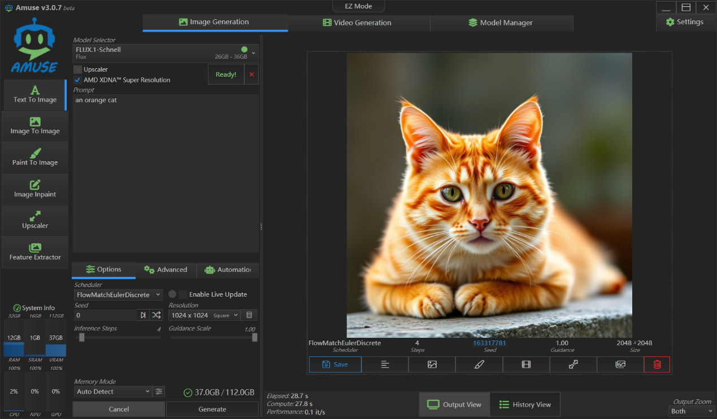This screenshot has height=419, width=717.
Task: Open the Memory Mode dropdown
Action: 112,391
